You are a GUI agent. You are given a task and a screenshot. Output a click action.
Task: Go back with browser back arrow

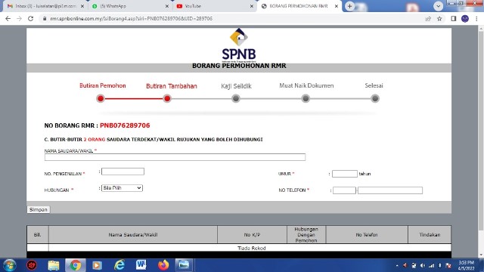point(8,18)
